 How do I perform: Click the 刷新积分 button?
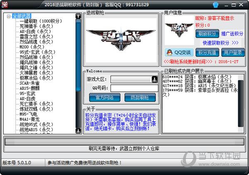coord(207,34)
